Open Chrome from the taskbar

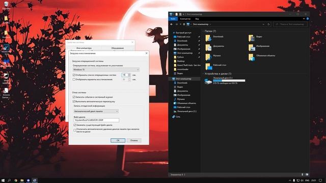tap(16, 180)
